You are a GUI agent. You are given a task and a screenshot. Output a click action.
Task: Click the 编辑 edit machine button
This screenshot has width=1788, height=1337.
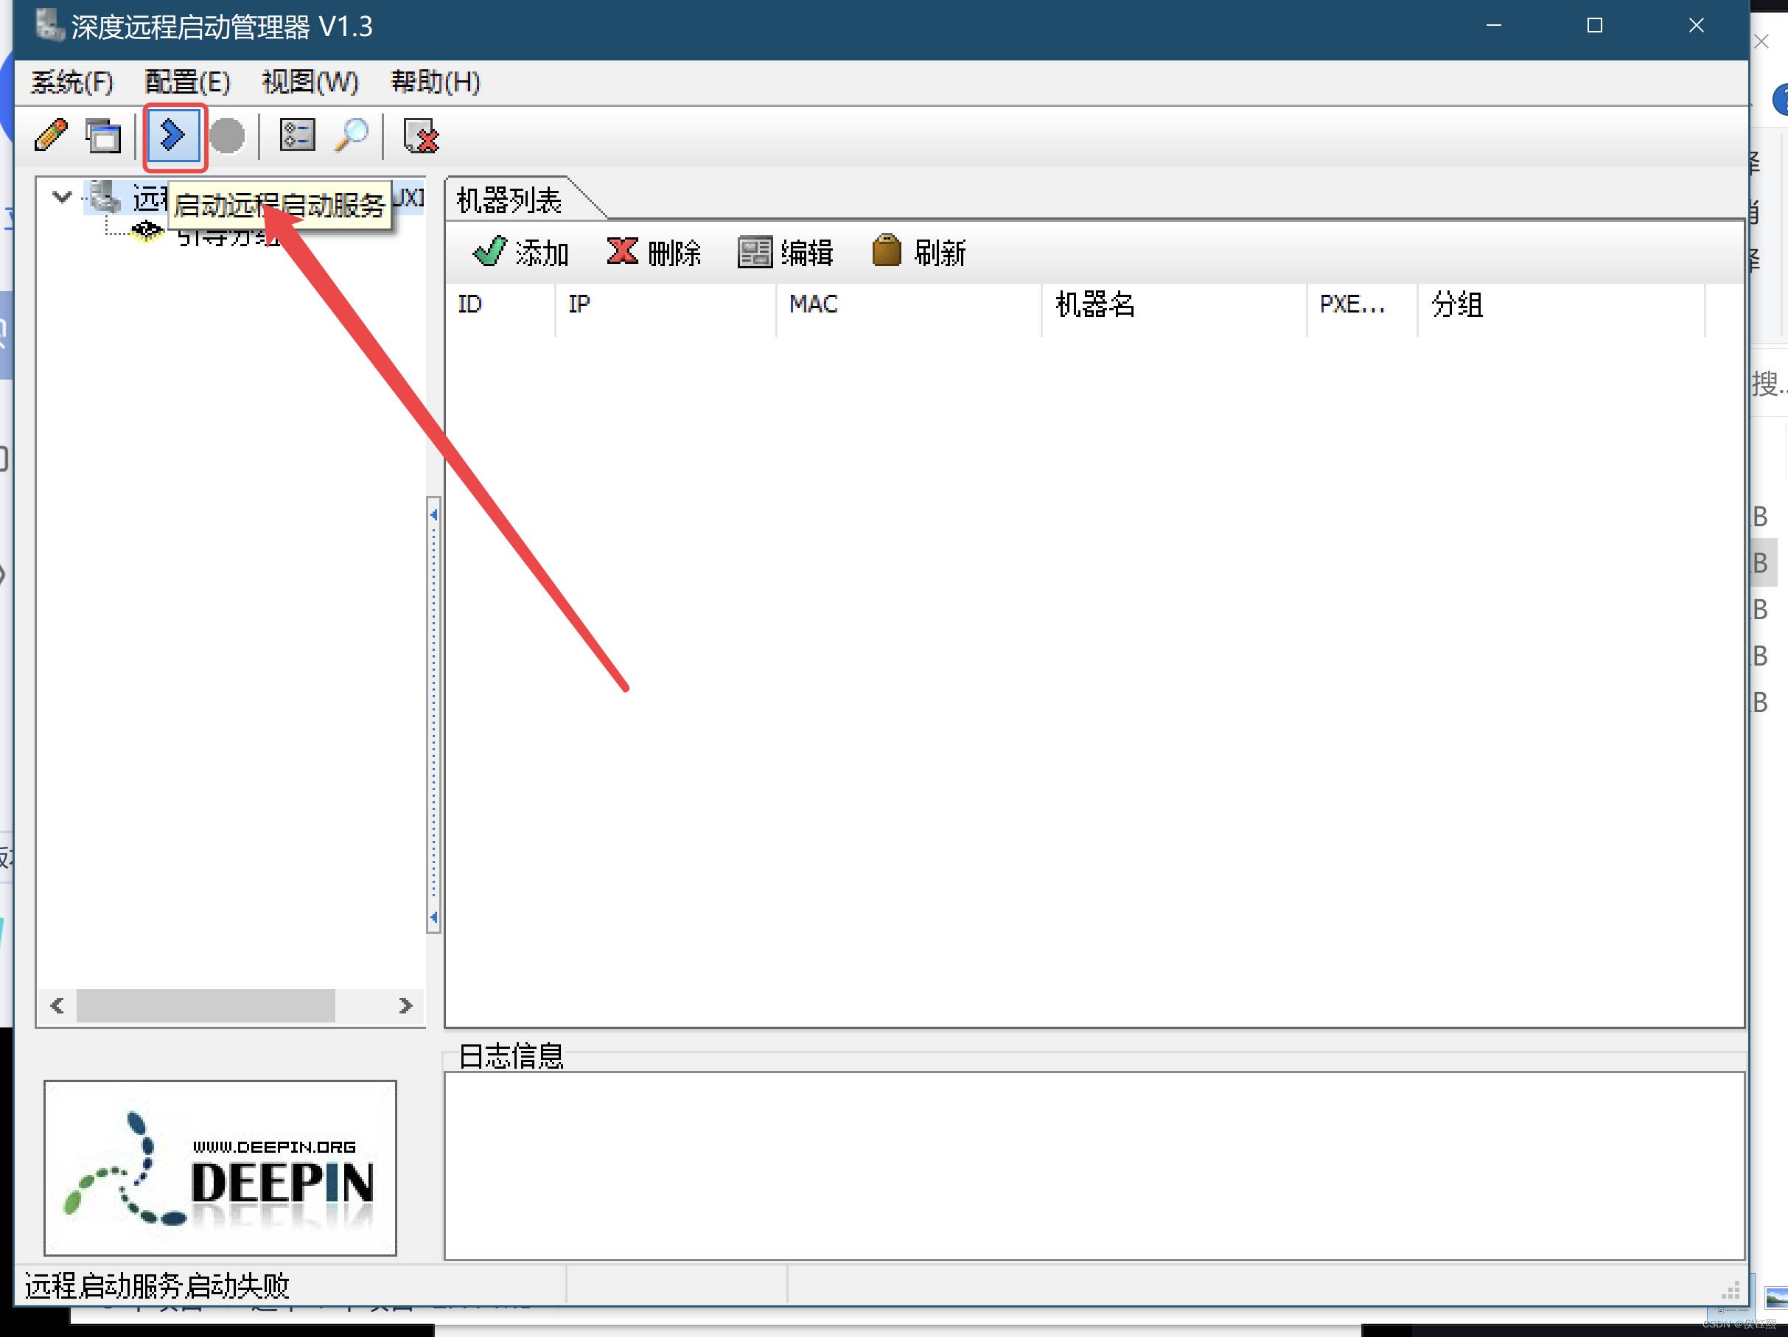tap(785, 252)
